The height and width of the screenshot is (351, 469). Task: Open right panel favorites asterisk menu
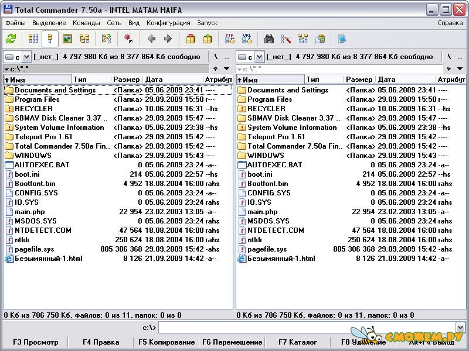pos(448,69)
